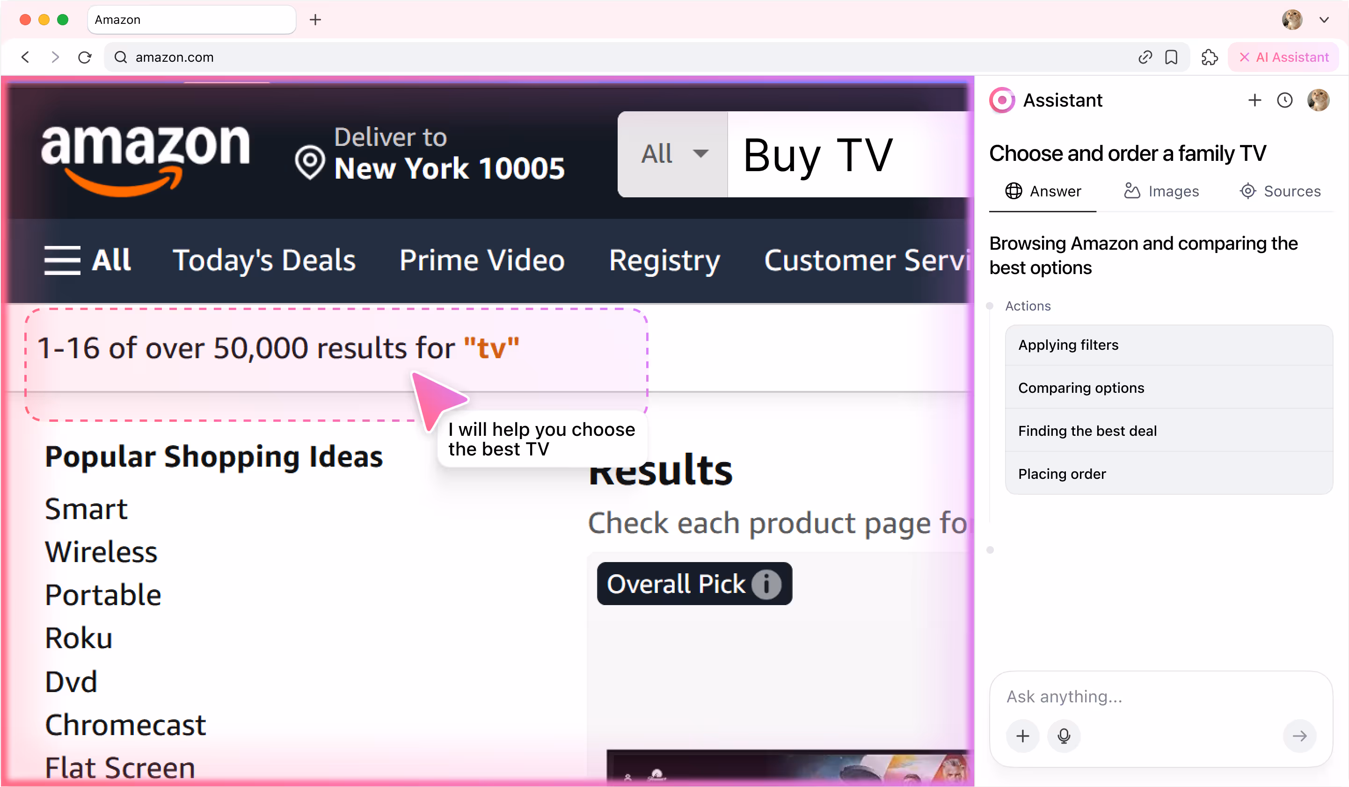Choose the Portable shopping idea
The width and height of the screenshot is (1349, 787).
(x=103, y=595)
